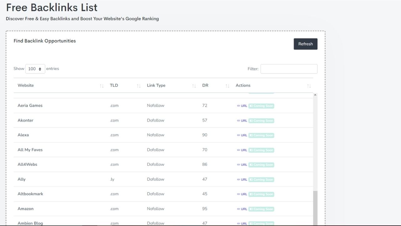
Task: Click URL chain icon for All My Faves
Action: (239, 150)
